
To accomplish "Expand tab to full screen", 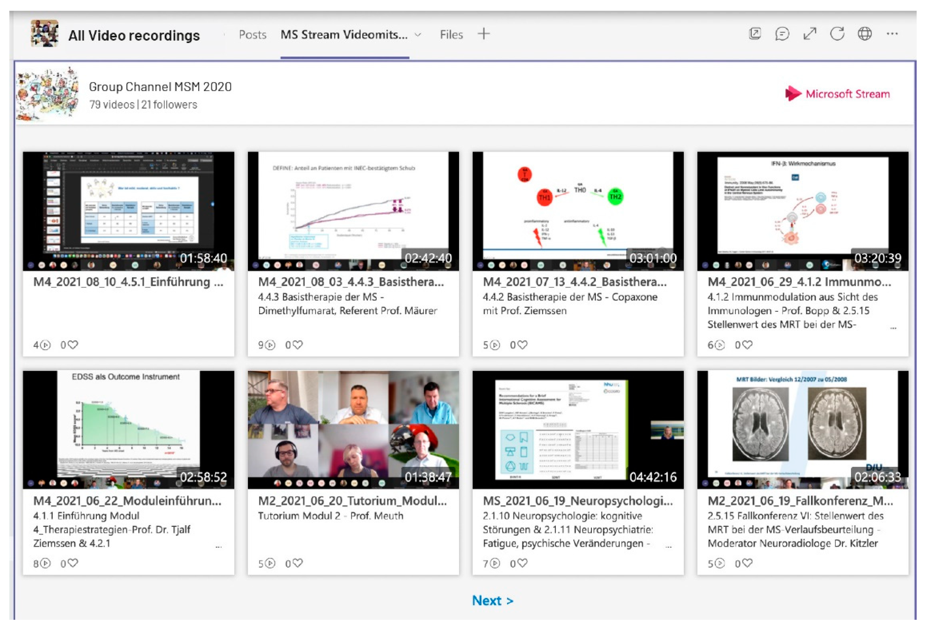I will pos(810,34).
